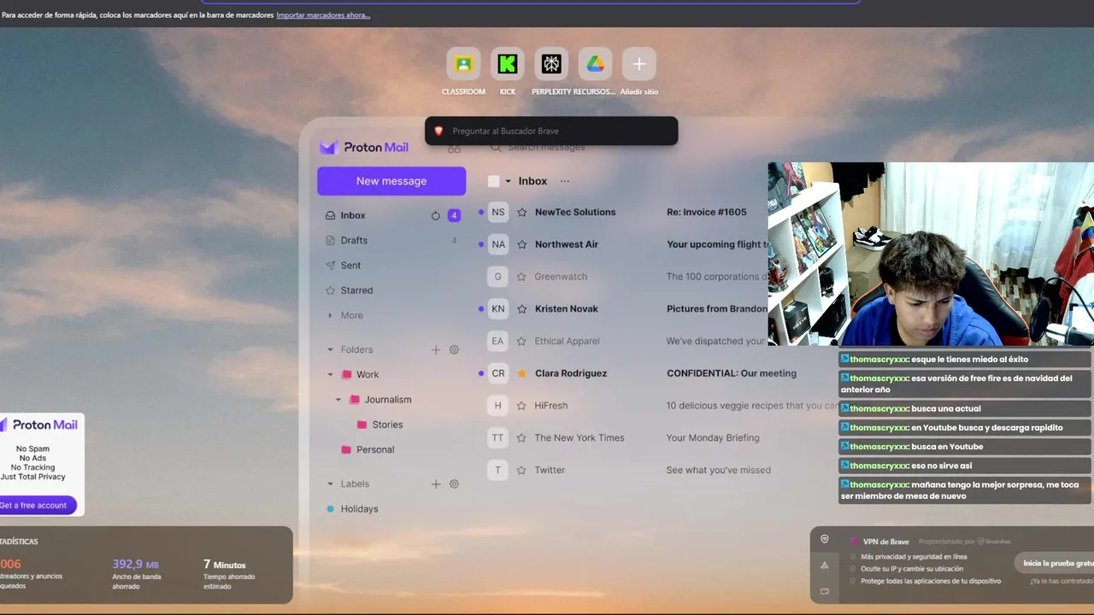The height and width of the screenshot is (615, 1094).
Task: Click the New message button
Action: [x=391, y=181]
